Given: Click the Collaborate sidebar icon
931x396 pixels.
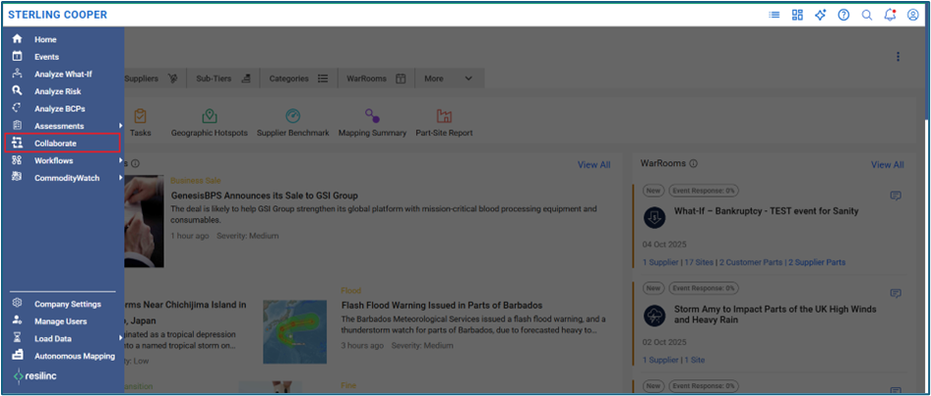Looking at the screenshot, I should [17, 142].
